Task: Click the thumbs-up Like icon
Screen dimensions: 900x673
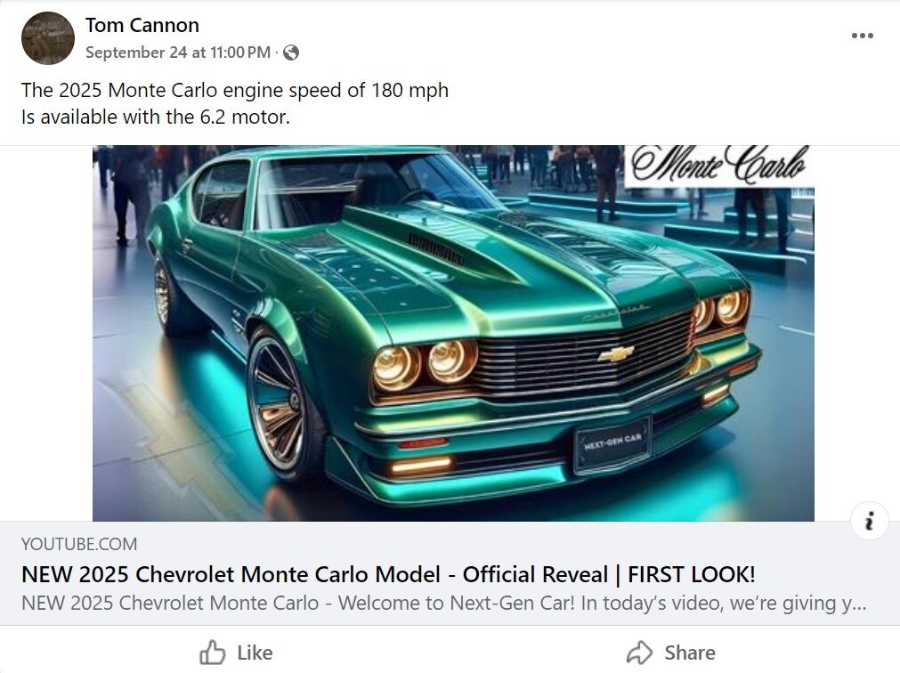Action: pos(213,653)
